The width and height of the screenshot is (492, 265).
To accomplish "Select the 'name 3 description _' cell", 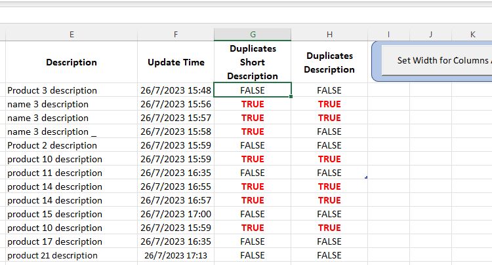I will tap(72, 132).
